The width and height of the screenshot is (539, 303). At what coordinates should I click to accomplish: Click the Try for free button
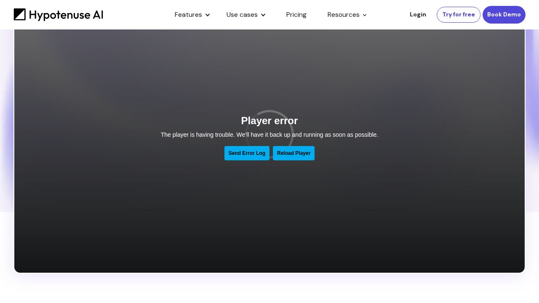point(459,15)
